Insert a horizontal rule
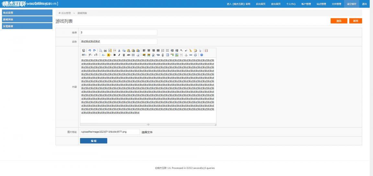The image size is (373, 176). pyautogui.click(x=172, y=55)
